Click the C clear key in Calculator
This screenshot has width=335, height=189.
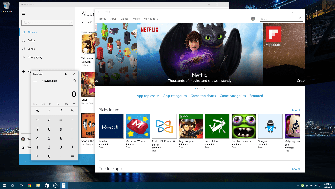(49, 120)
